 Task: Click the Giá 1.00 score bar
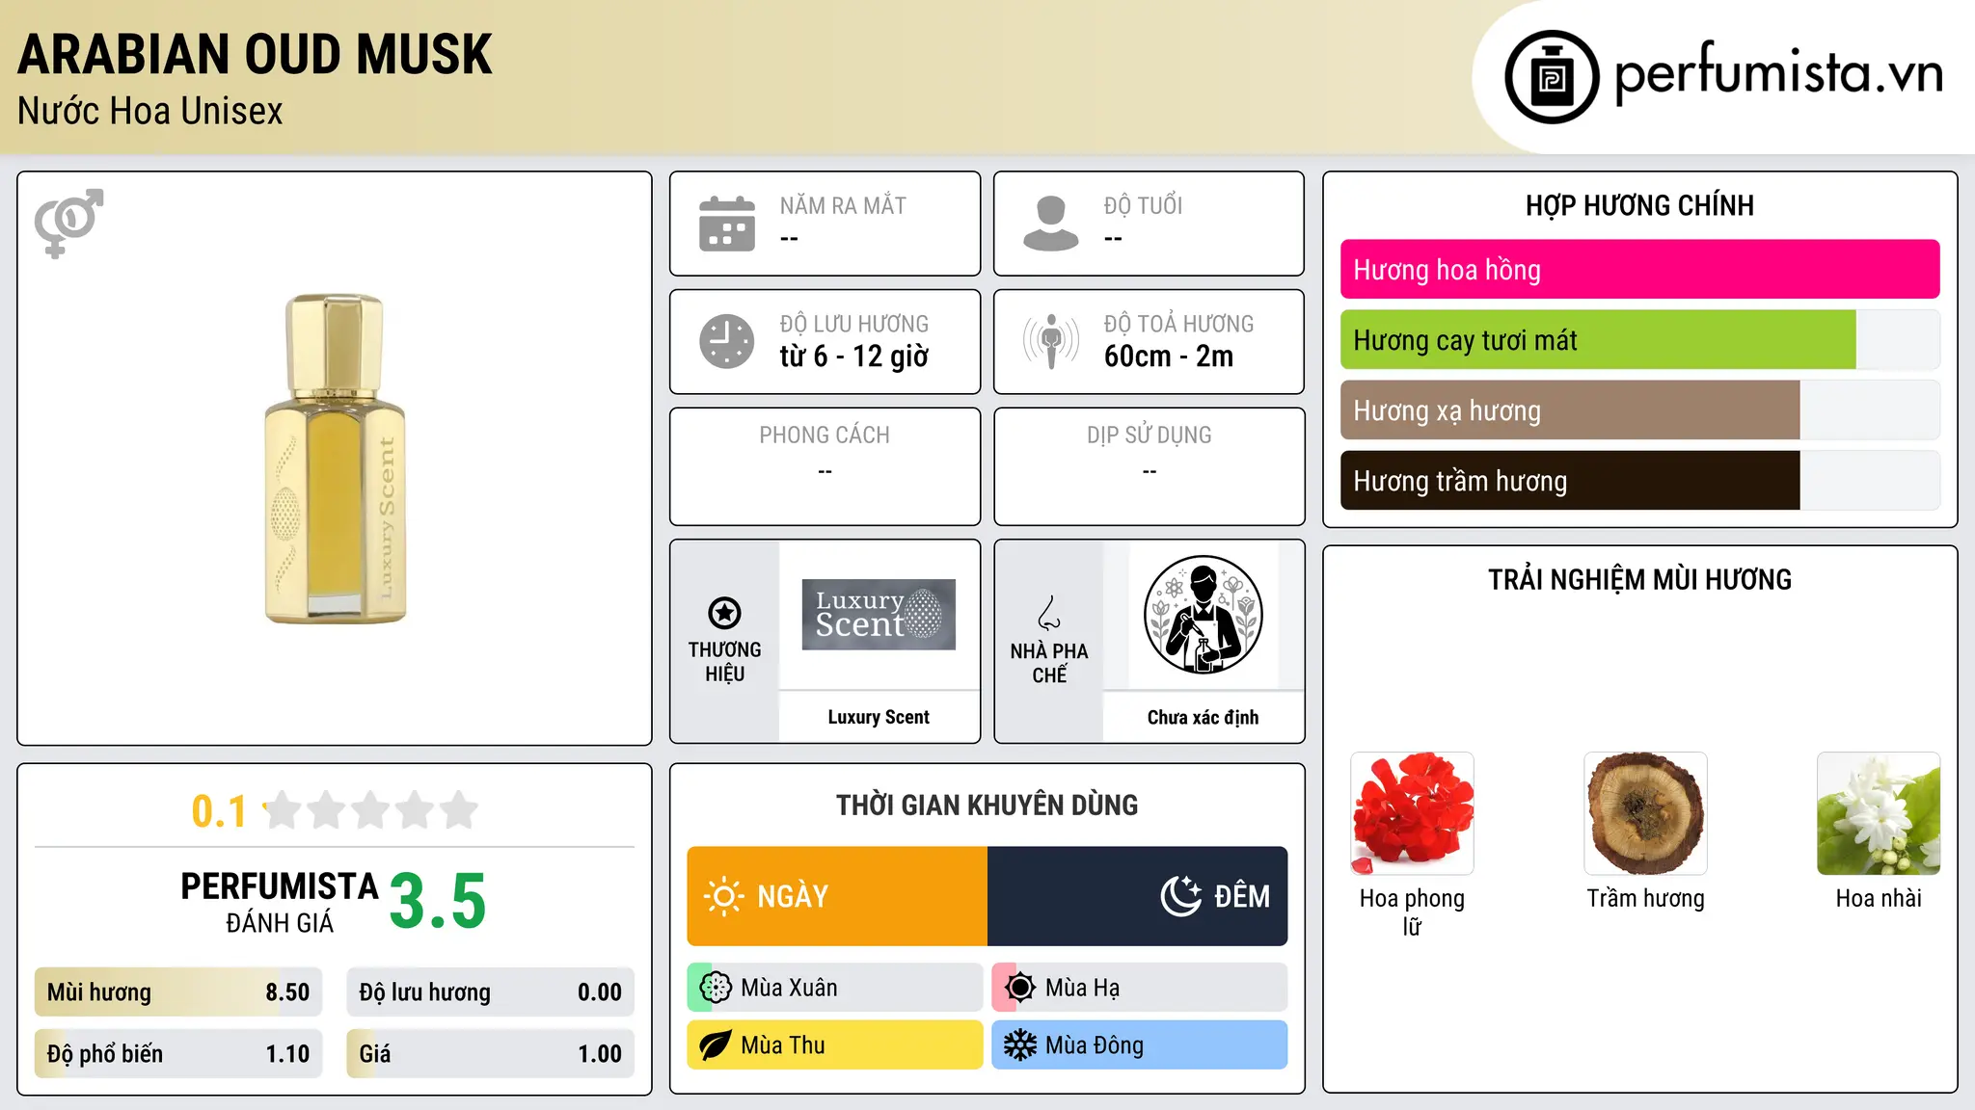490,1053
